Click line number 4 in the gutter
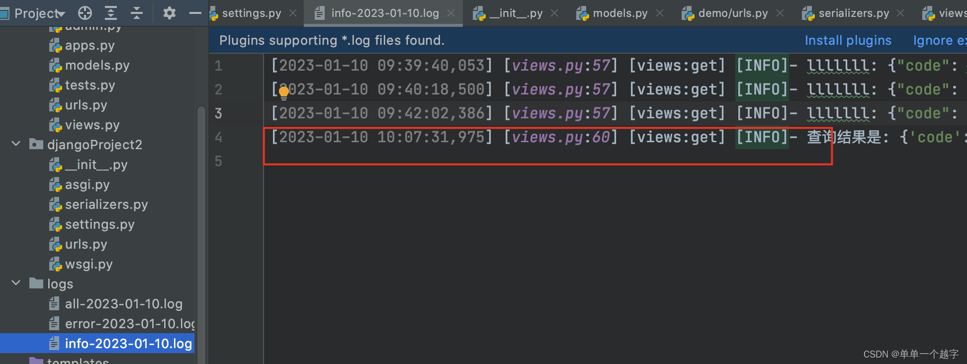Viewport: 967px width, 364px height. (x=218, y=137)
